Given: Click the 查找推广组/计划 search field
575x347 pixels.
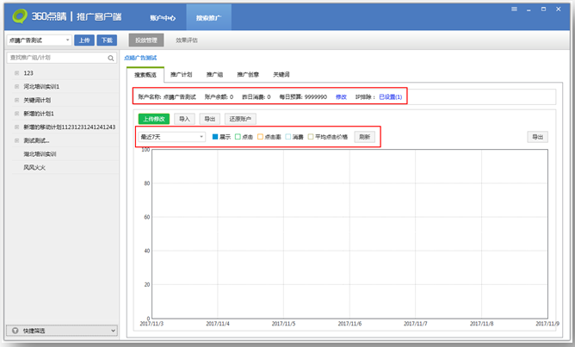Looking at the screenshot, I should [x=56, y=58].
